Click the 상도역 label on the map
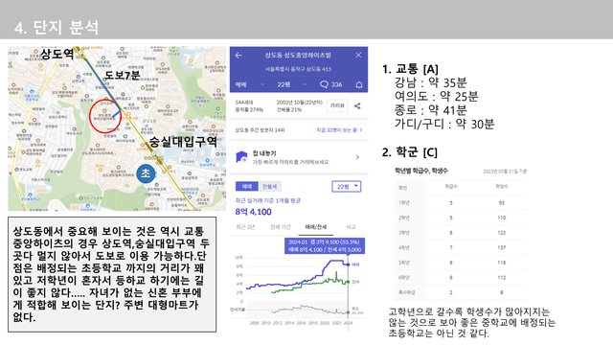The image size is (613, 345). tap(57, 54)
